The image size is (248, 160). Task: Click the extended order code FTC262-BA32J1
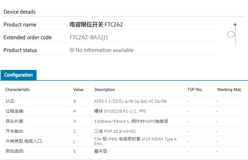(89, 38)
